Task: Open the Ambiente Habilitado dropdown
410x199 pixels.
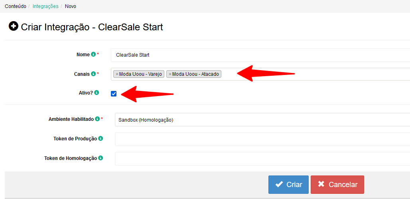Action: [262, 120]
